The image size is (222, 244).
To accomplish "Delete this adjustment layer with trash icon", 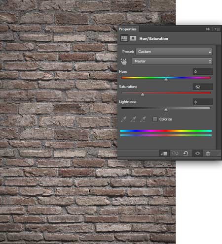I will [x=208, y=153].
